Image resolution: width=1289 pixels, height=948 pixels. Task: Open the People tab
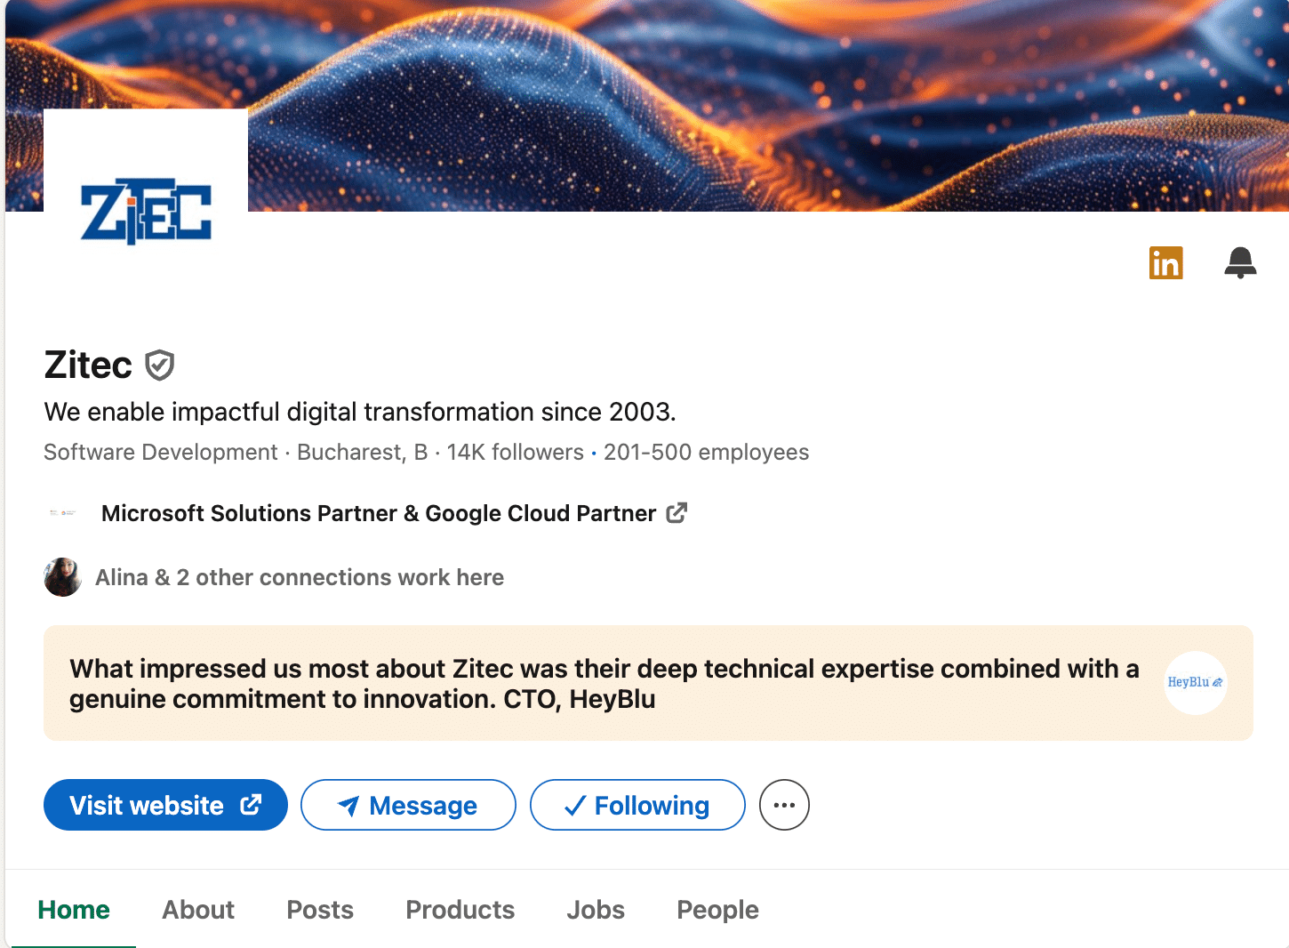717,910
